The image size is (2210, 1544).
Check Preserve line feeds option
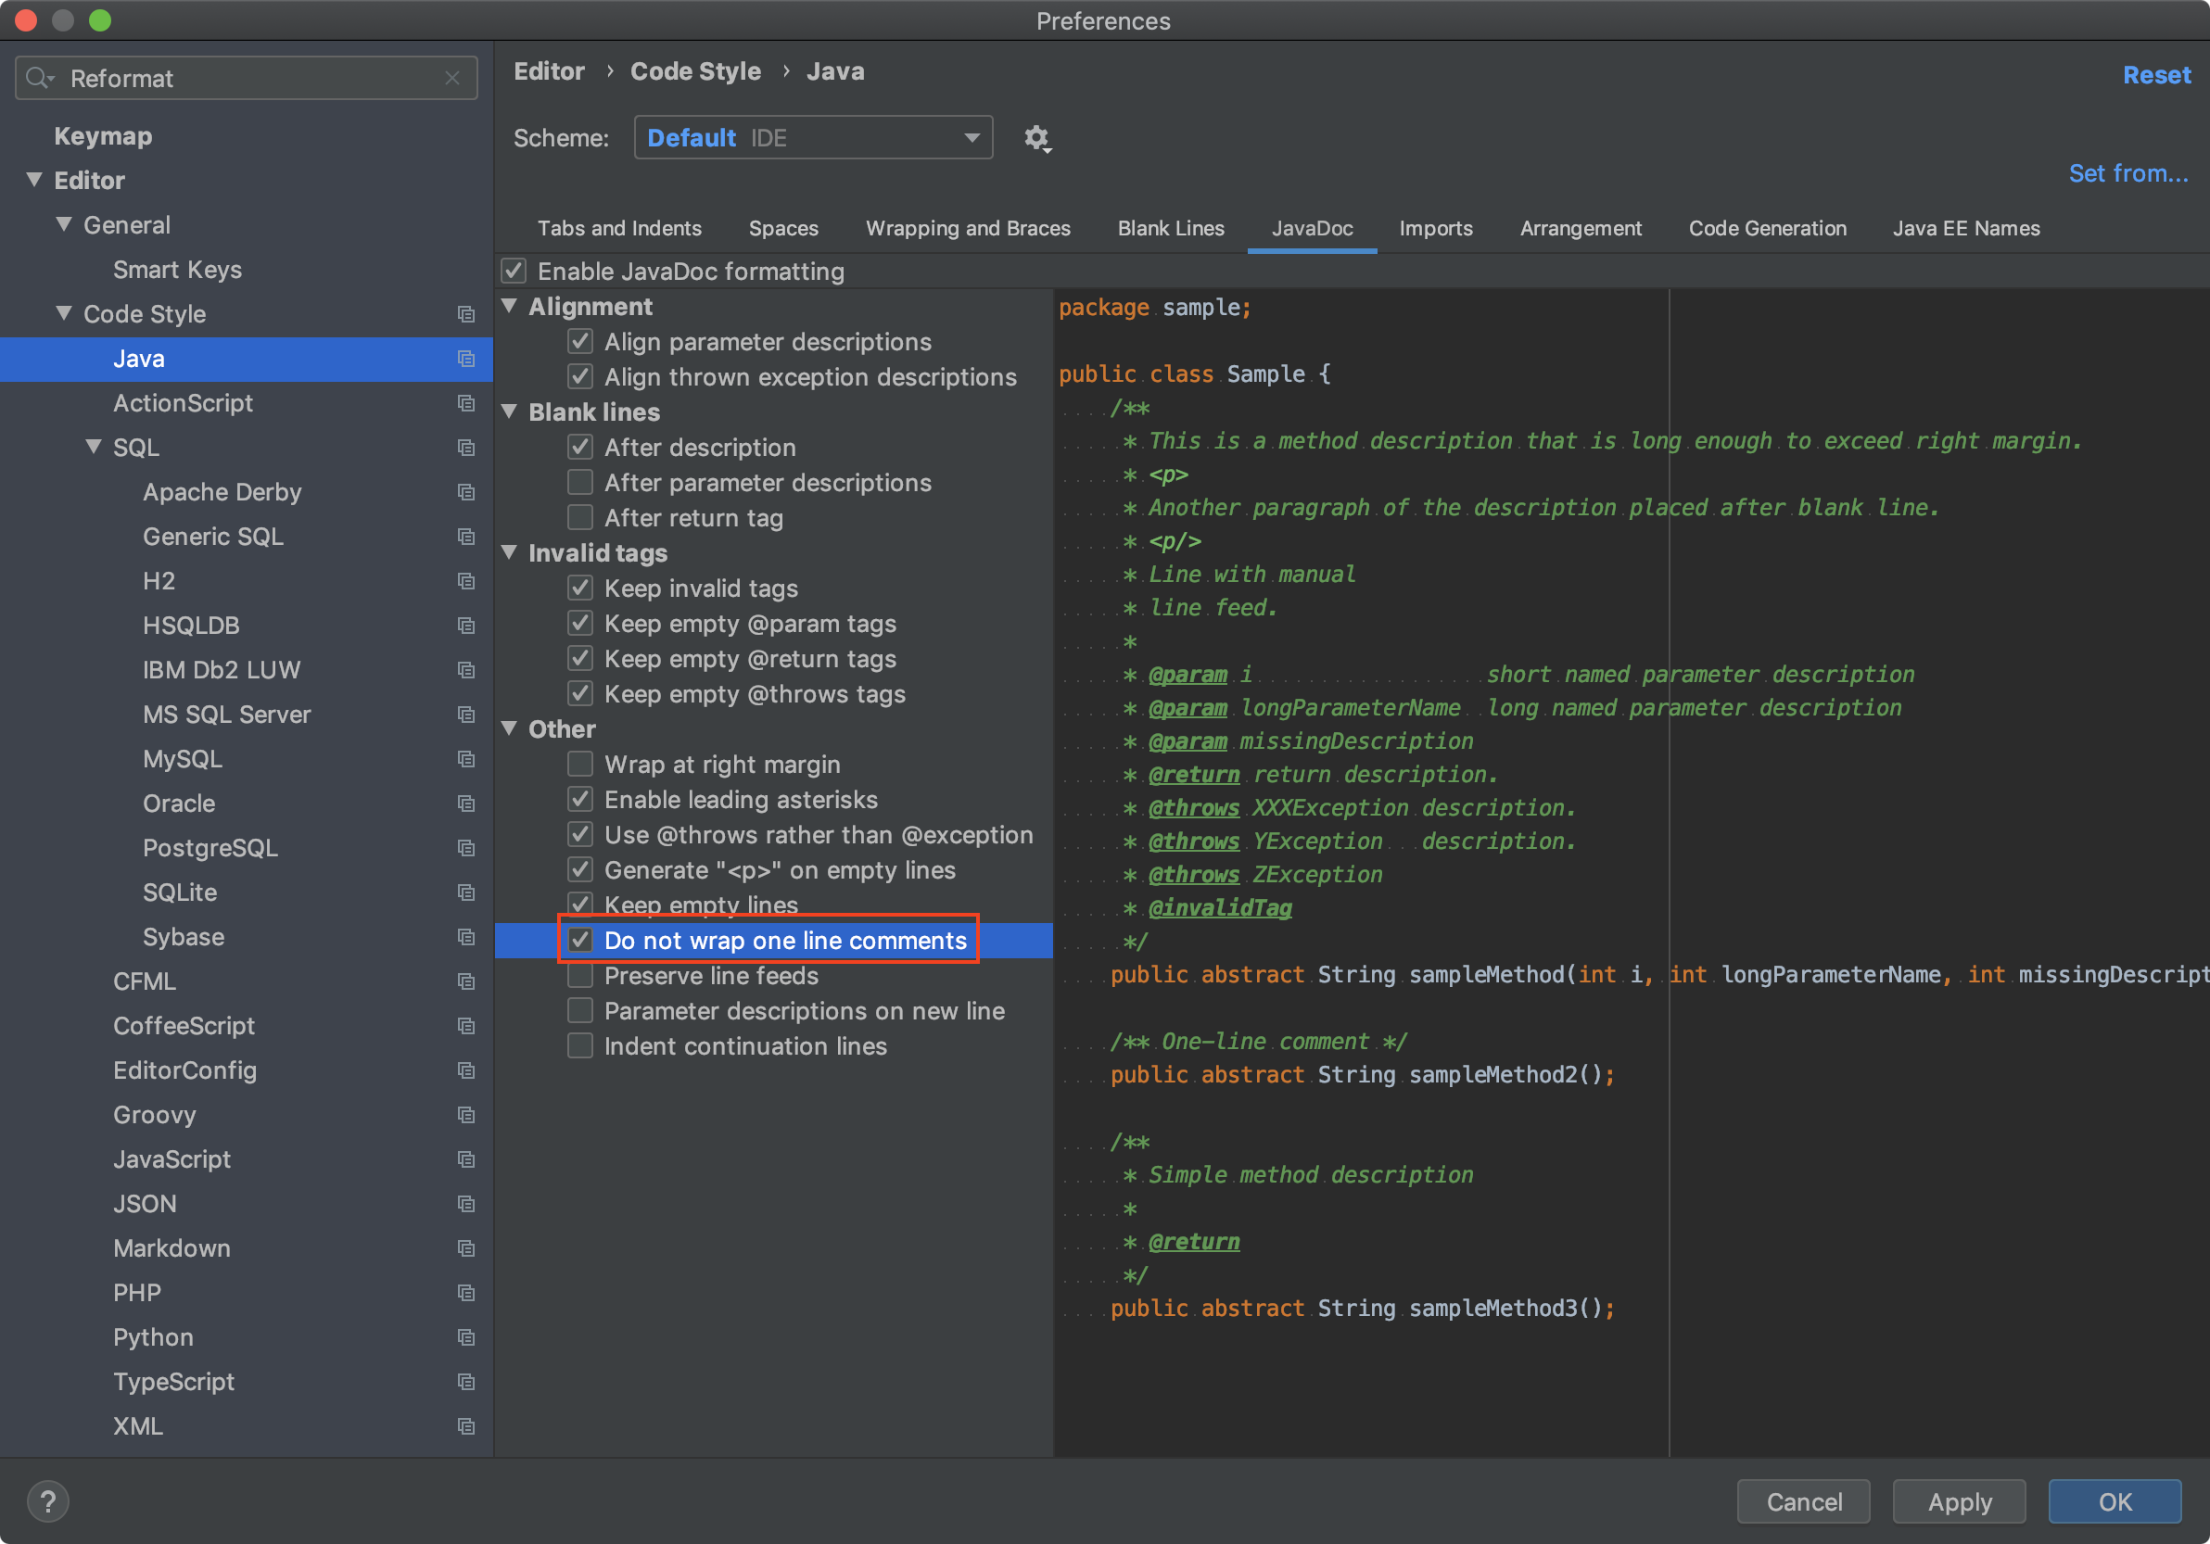click(580, 976)
